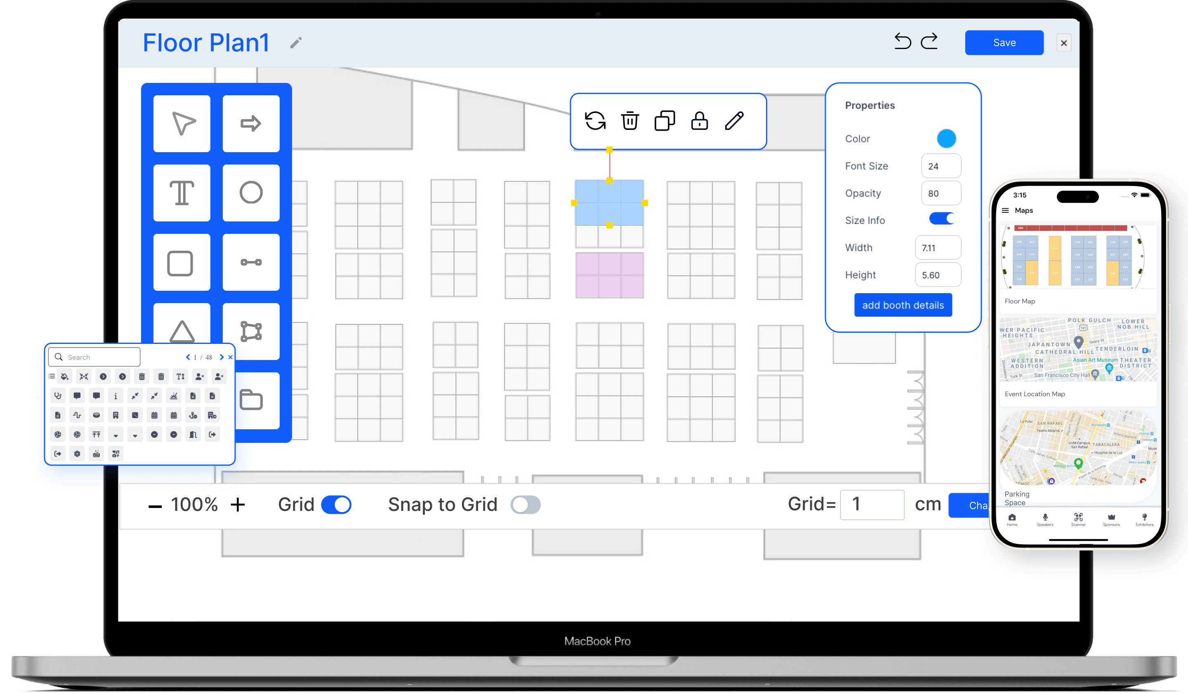Toggle the Grid switch off
Screen dimensions: 1188x694
pyautogui.click(x=336, y=505)
